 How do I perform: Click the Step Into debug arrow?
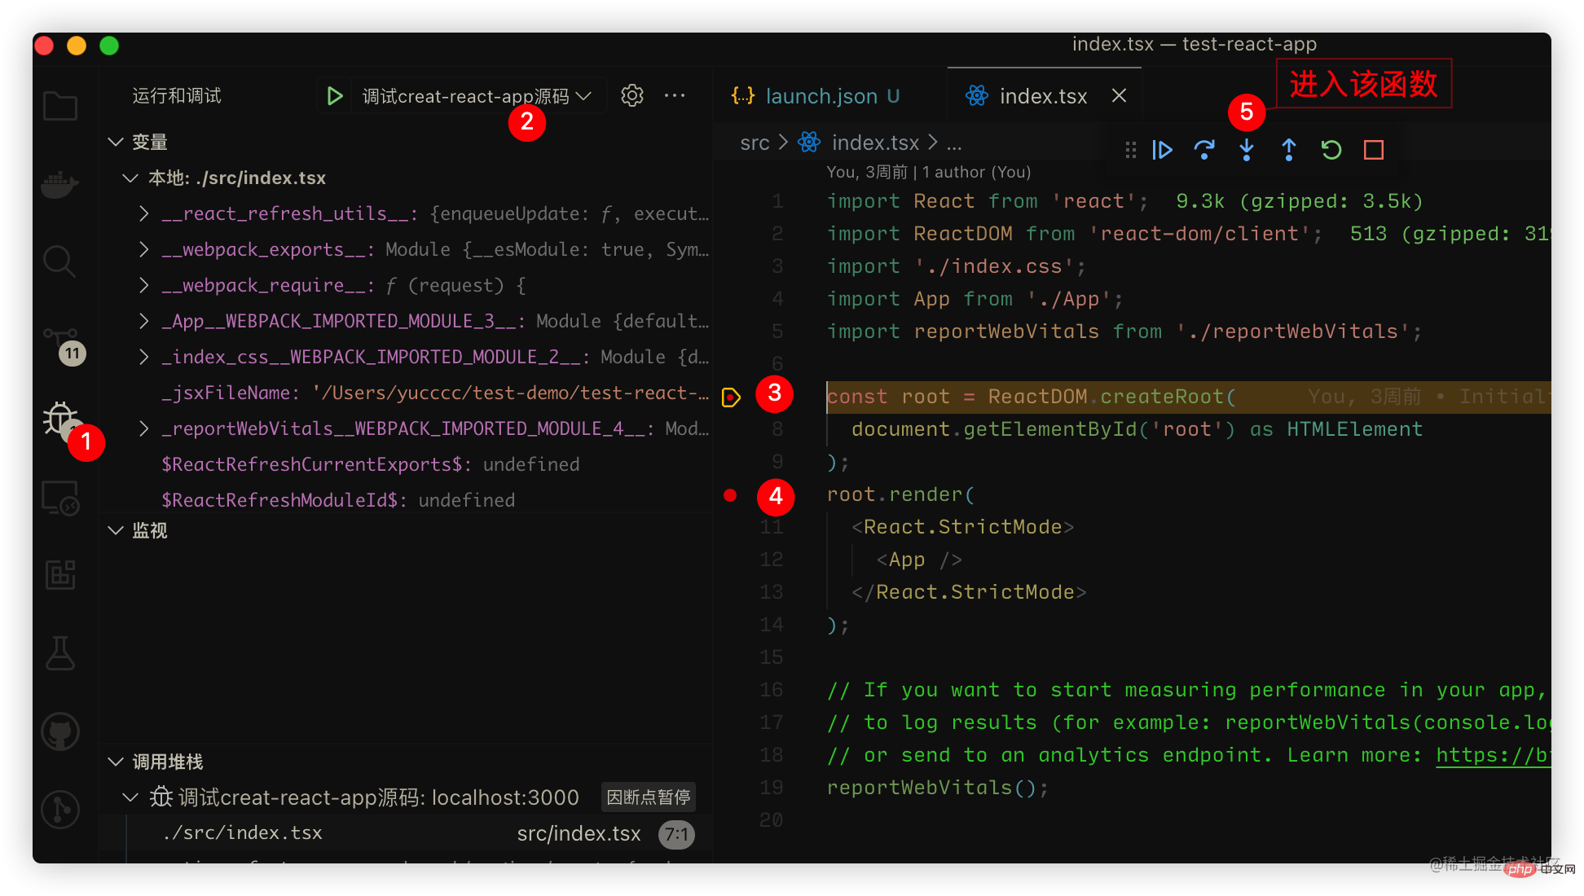click(1247, 150)
